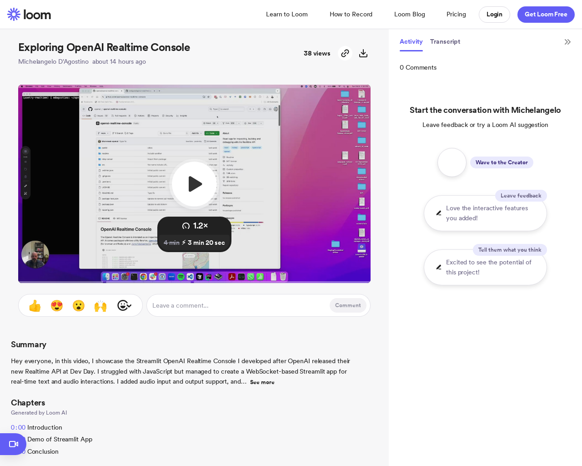
Task: Click author name Michelangelo D'Agostino
Action: [x=53, y=61]
